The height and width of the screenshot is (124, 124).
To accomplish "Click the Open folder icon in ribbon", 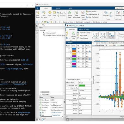I will tap(54, 12).
